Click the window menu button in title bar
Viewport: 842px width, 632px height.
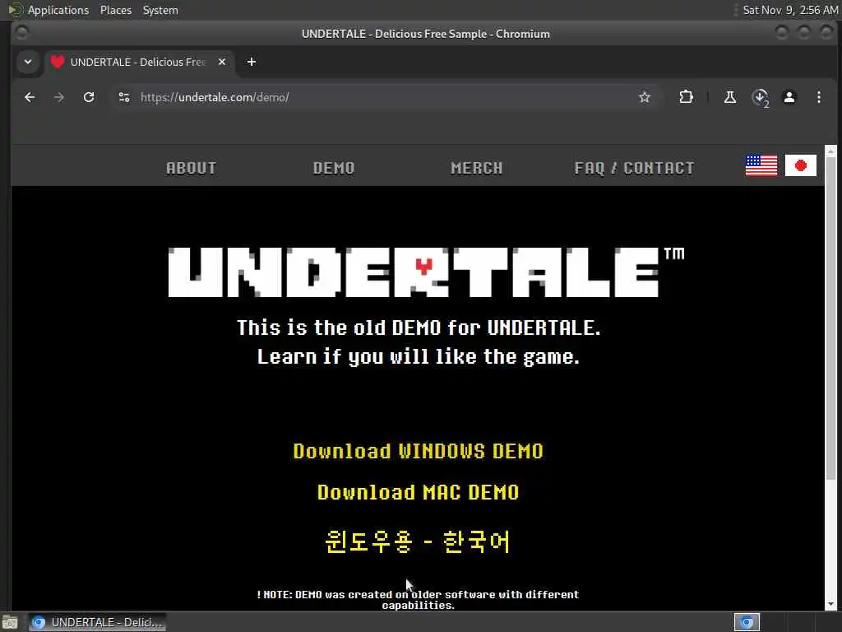(x=21, y=33)
